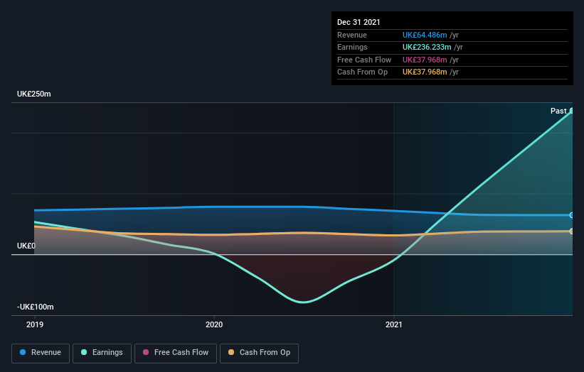
Task: Click the 2019 x-axis label
Action: tap(35, 324)
